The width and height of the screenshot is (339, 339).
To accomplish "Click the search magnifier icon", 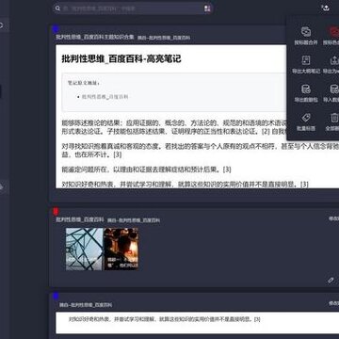I will click(57, 8).
